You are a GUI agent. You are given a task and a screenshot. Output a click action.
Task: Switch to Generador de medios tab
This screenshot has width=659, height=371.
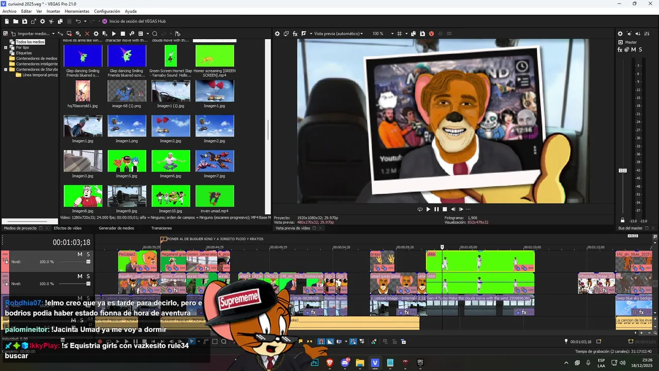click(116, 228)
